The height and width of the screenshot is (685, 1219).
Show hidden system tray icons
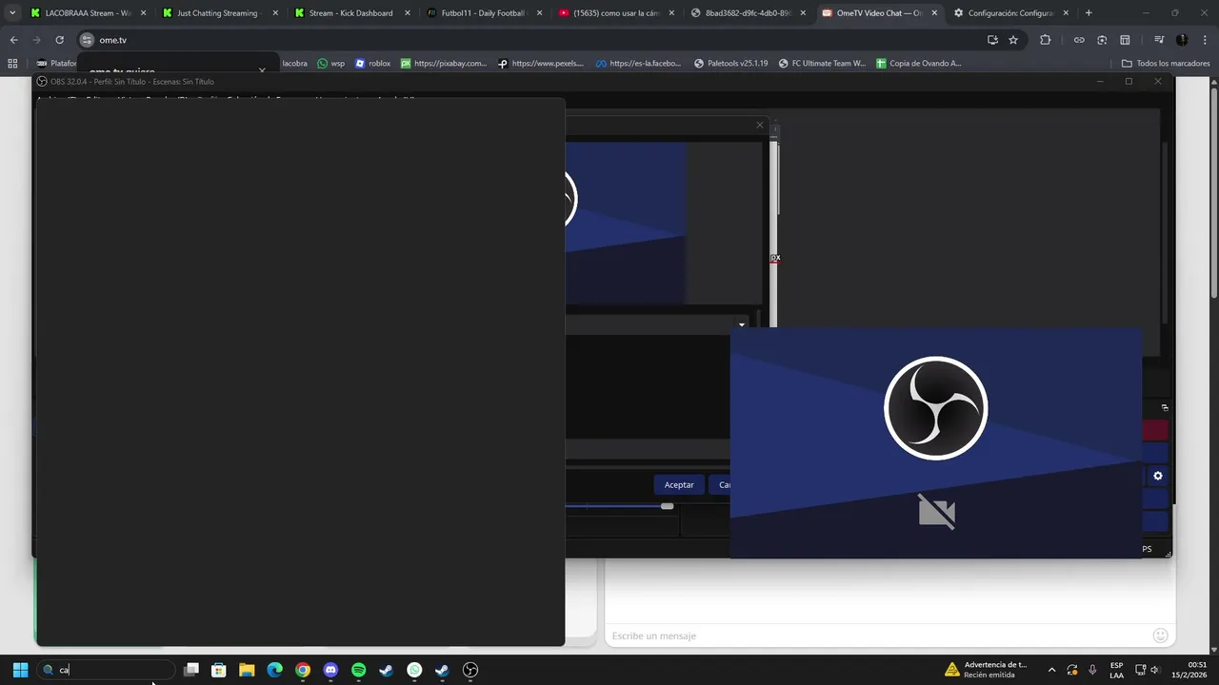coord(1051,670)
